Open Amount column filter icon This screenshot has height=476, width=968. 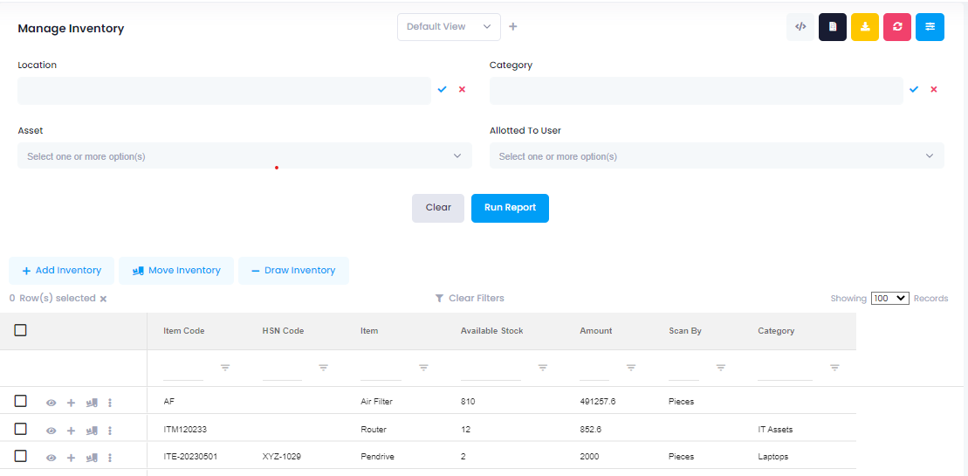point(631,368)
